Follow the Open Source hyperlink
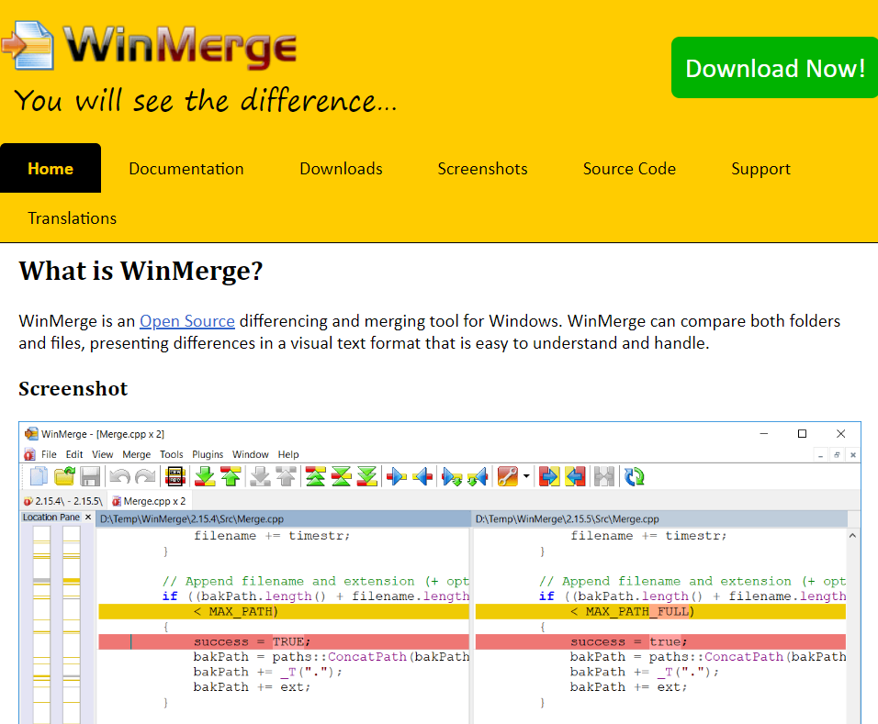 coord(187,321)
